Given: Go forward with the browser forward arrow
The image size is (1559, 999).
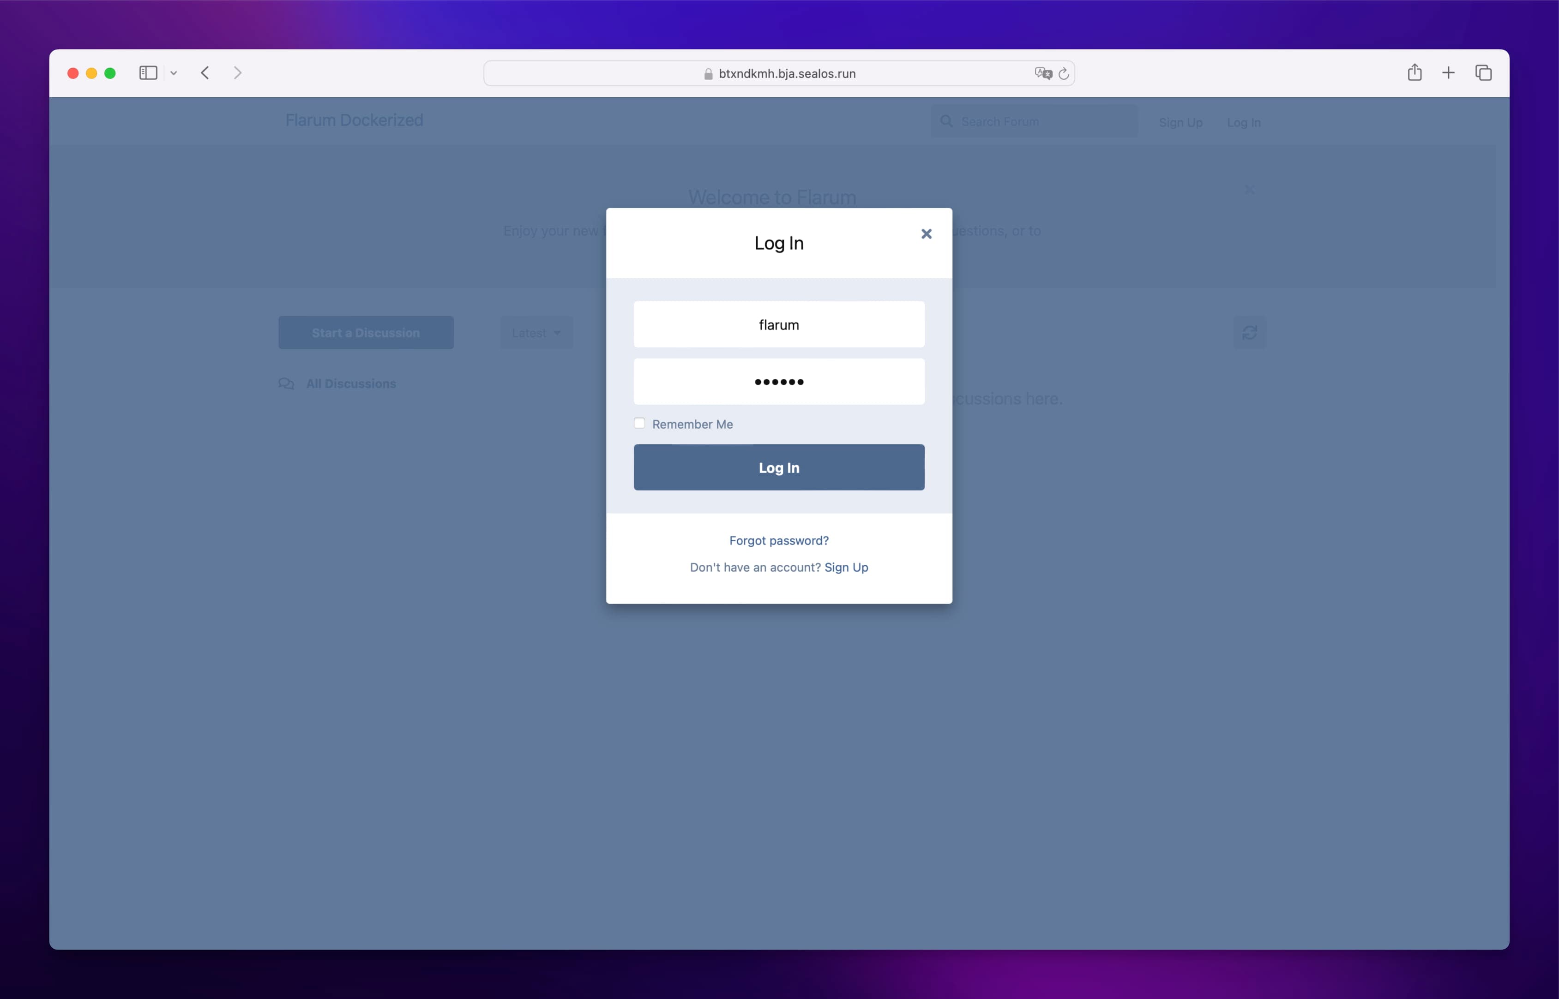Looking at the screenshot, I should point(238,72).
